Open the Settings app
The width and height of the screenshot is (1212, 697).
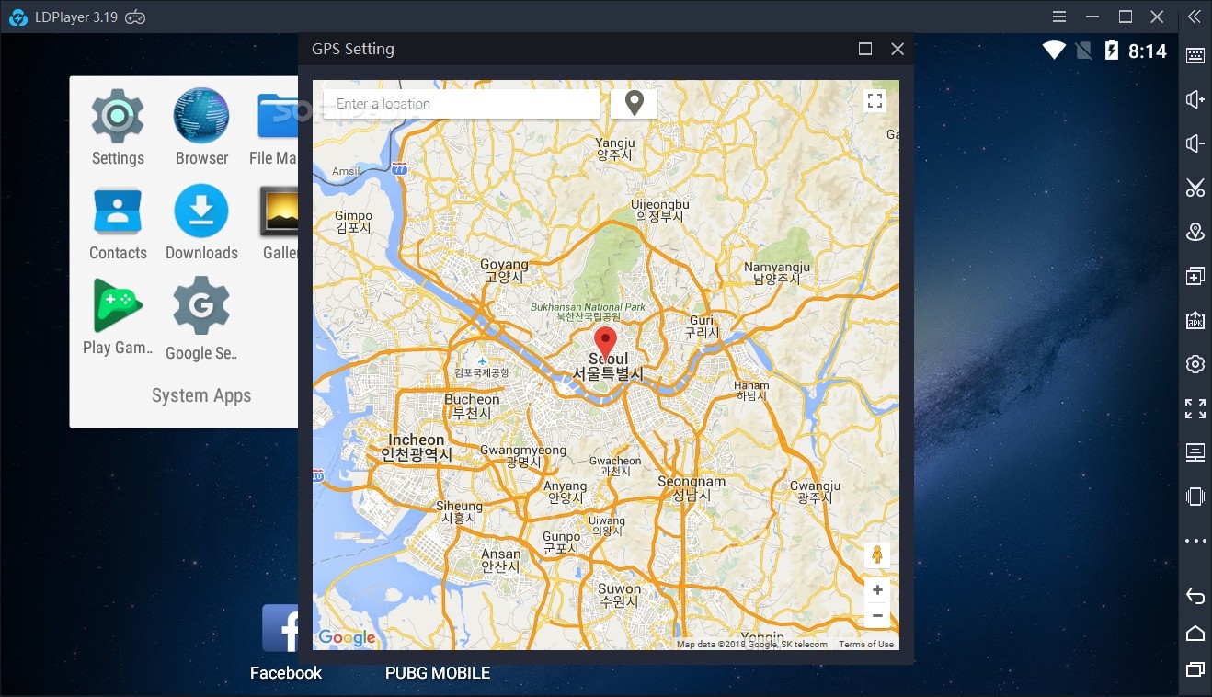click(x=118, y=127)
